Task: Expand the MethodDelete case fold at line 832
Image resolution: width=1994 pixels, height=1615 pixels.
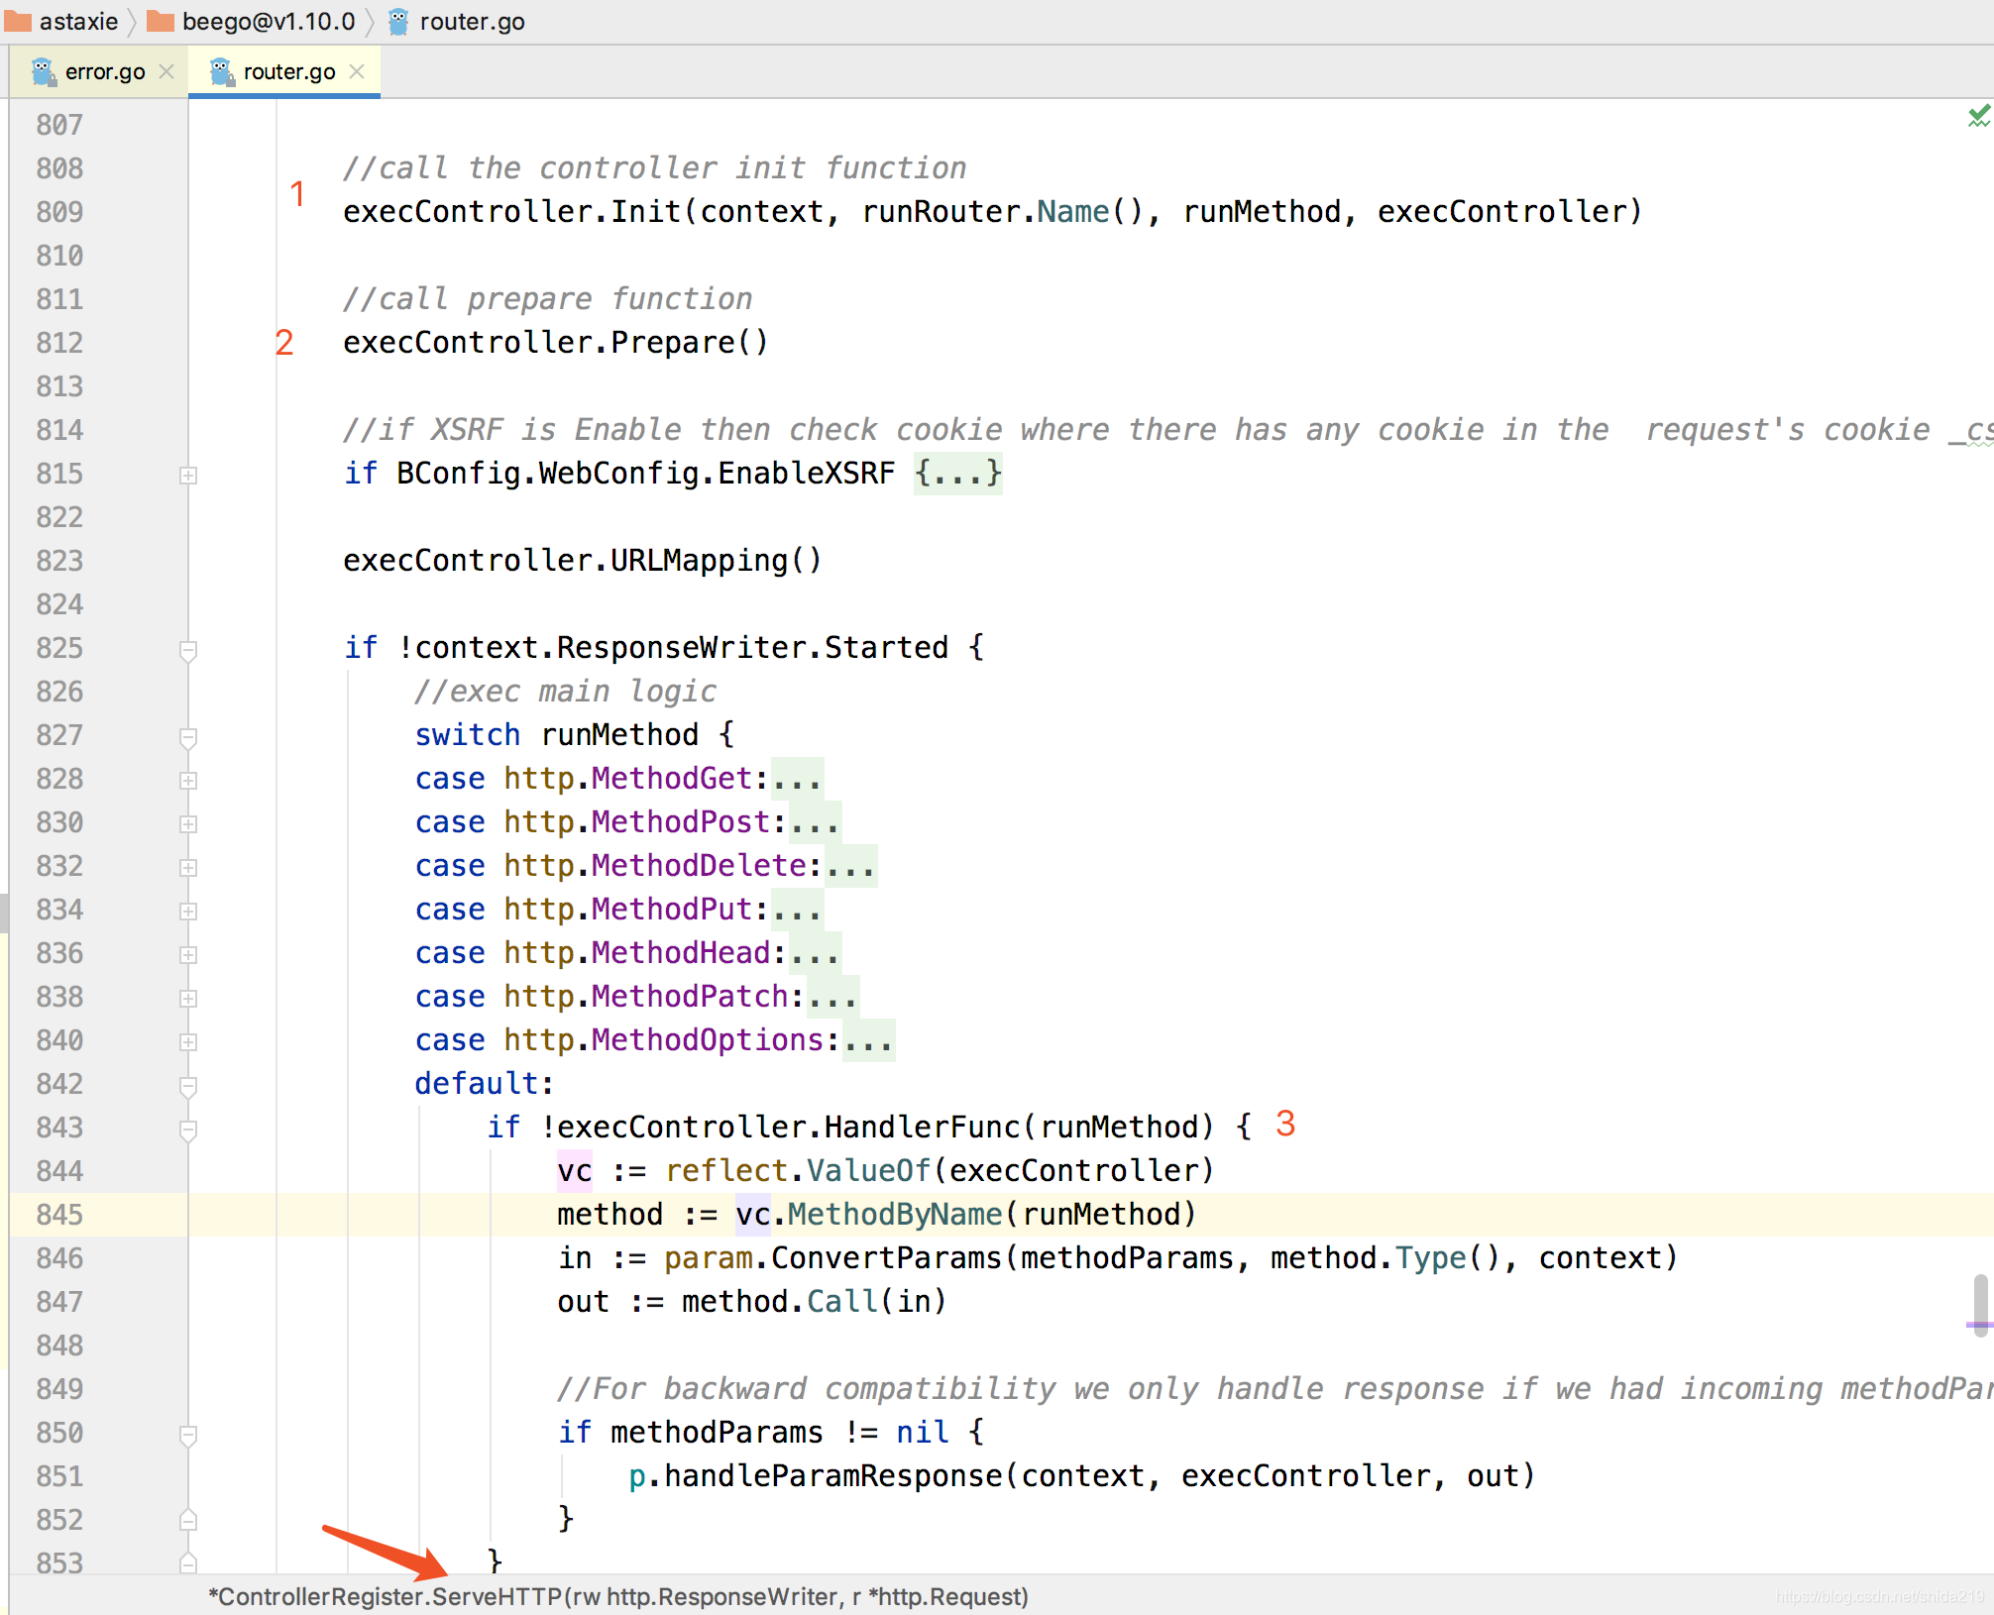Action: click(x=187, y=867)
